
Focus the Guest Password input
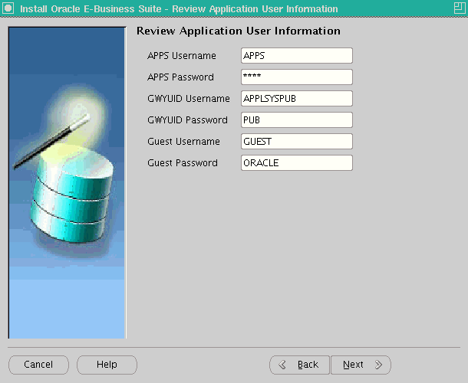(297, 162)
